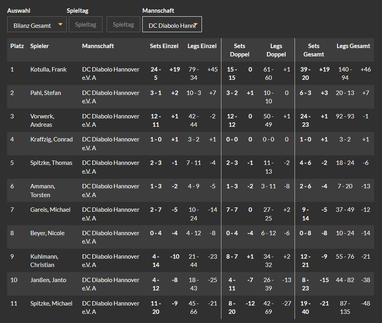Image resolution: width=382 pixels, height=323 pixels.
Task: Click the Mannschaft column header
Action: (98, 46)
